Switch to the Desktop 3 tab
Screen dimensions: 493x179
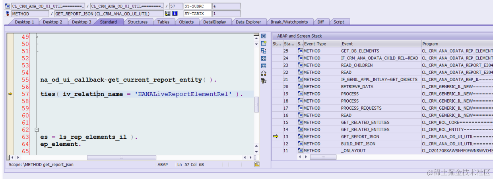82,22
